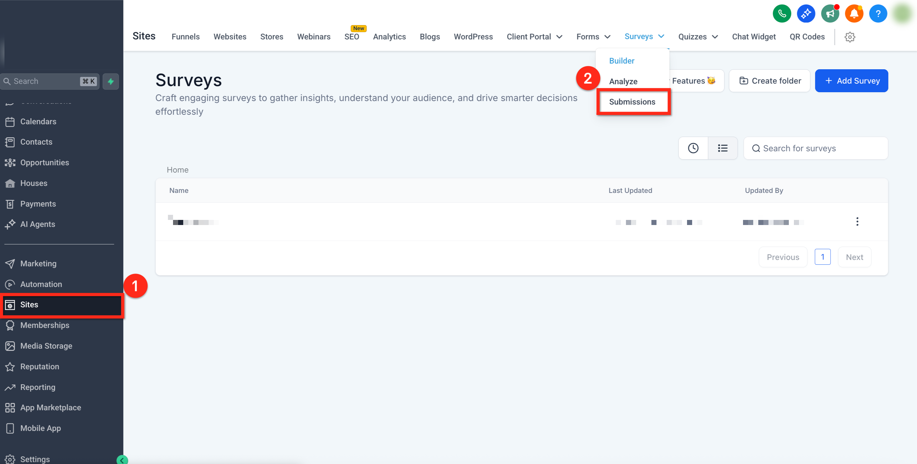The height and width of the screenshot is (464, 917).
Task: Select Submissions in Surveys dropdown
Action: (x=632, y=102)
